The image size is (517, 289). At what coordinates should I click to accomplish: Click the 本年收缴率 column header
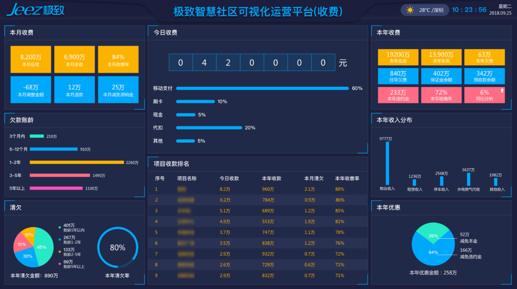click(347, 178)
